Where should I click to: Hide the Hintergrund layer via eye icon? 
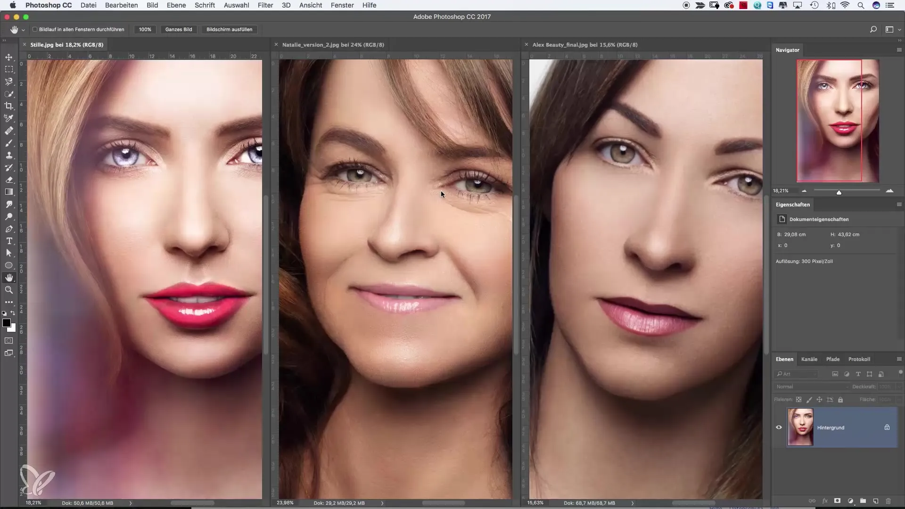tap(779, 427)
